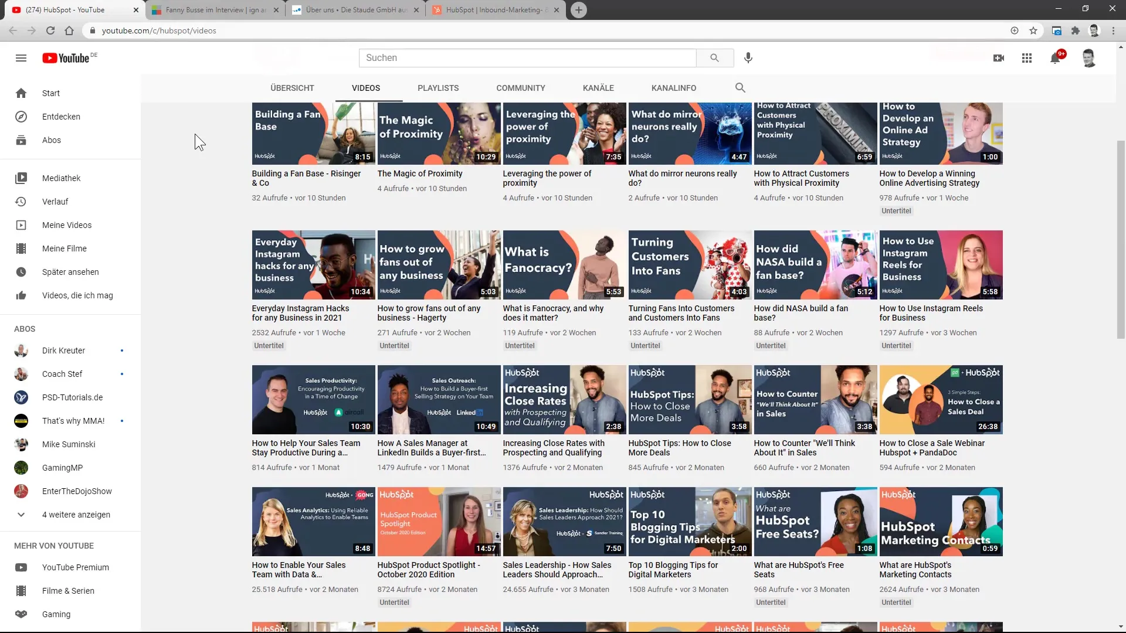Click the search magnifier button

pos(714,58)
